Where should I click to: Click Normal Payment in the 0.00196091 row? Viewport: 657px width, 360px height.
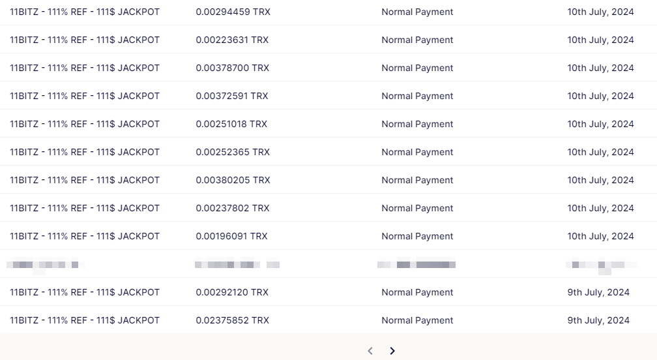[x=417, y=236]
